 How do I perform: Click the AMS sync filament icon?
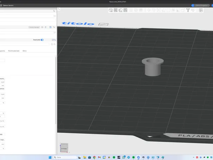point(50,27)
